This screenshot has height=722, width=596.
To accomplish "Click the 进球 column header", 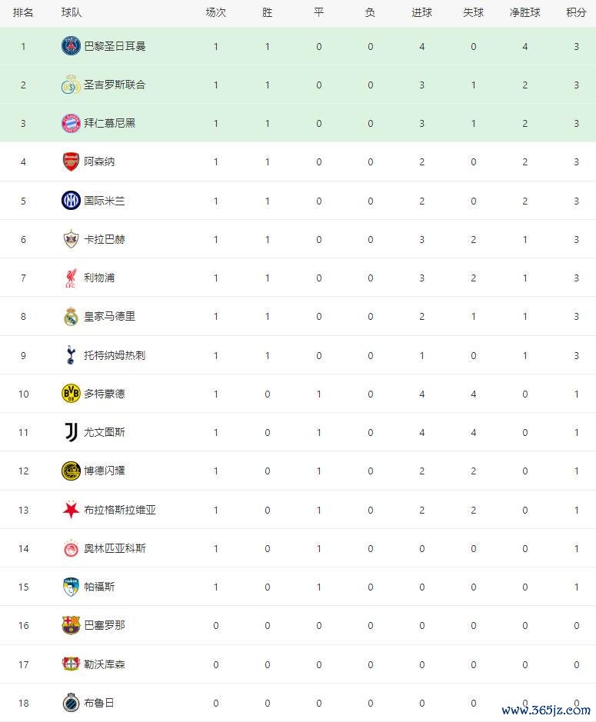I will click(x=421, y=13).
